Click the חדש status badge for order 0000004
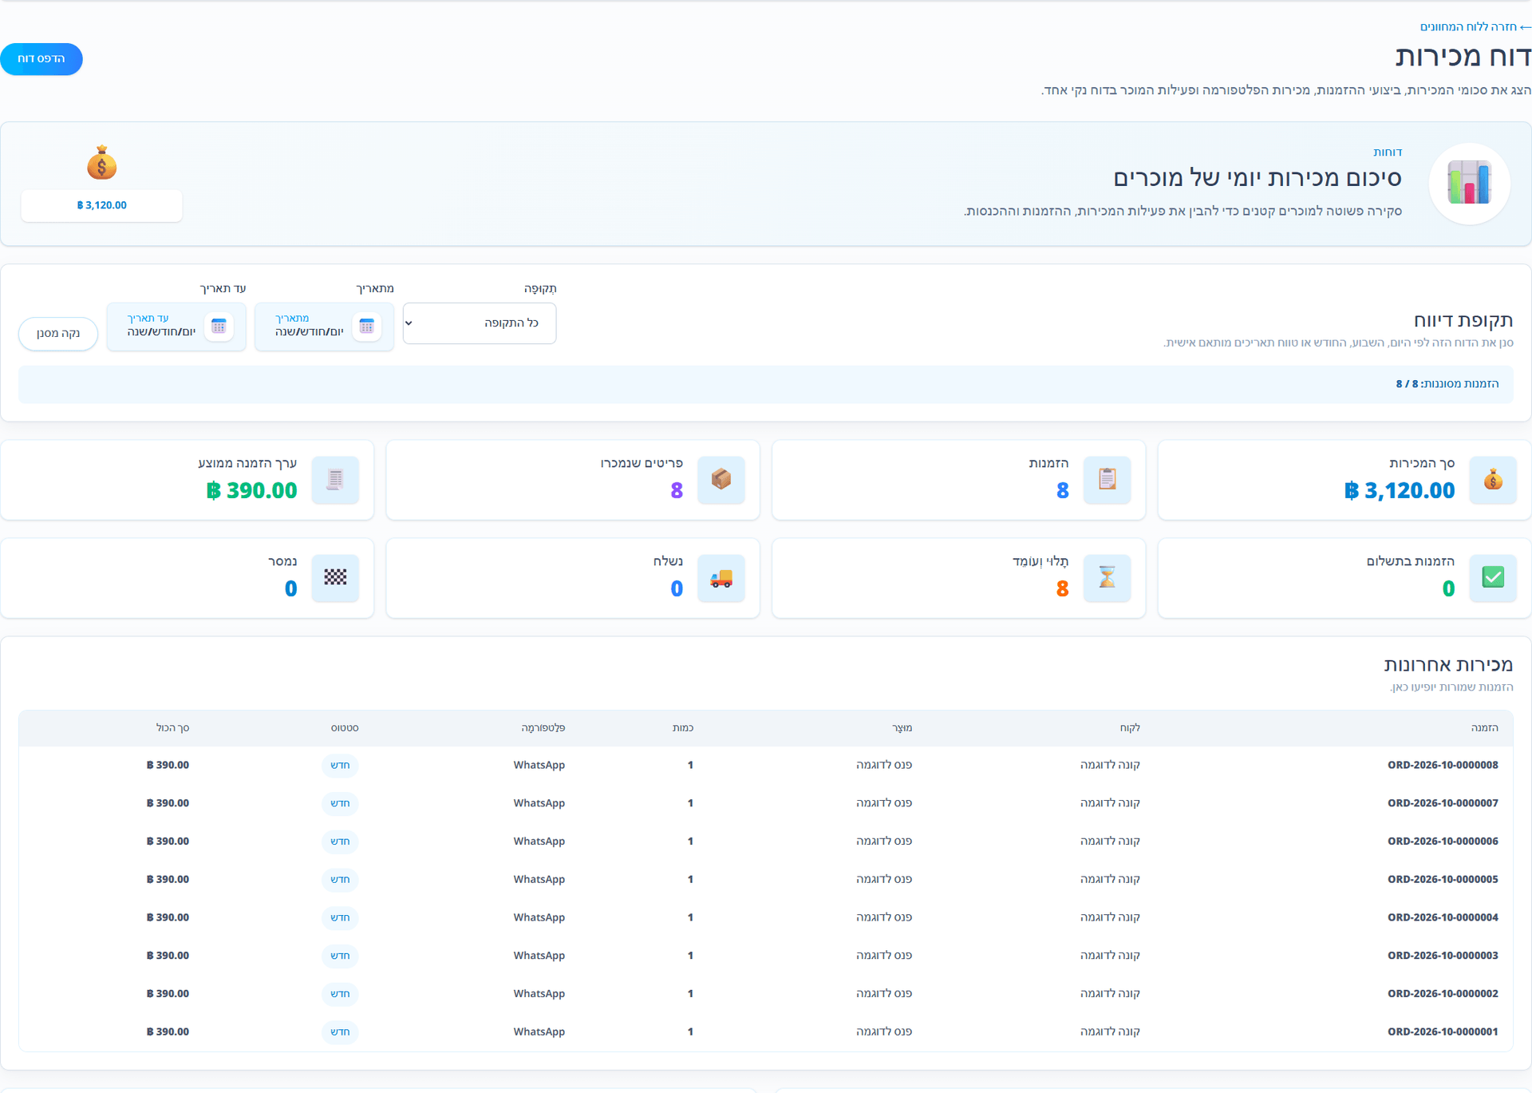 [x=341, y=917]
